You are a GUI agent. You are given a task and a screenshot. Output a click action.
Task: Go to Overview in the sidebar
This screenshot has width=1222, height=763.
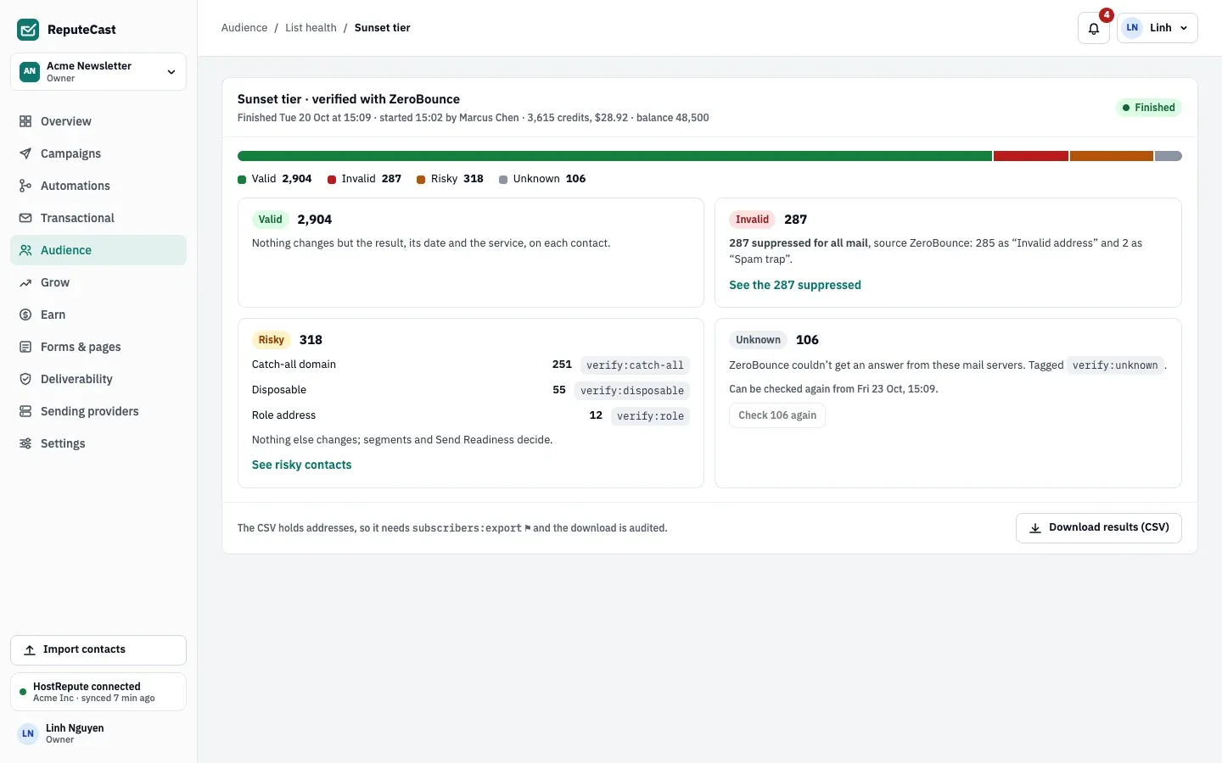pos(98,121)
